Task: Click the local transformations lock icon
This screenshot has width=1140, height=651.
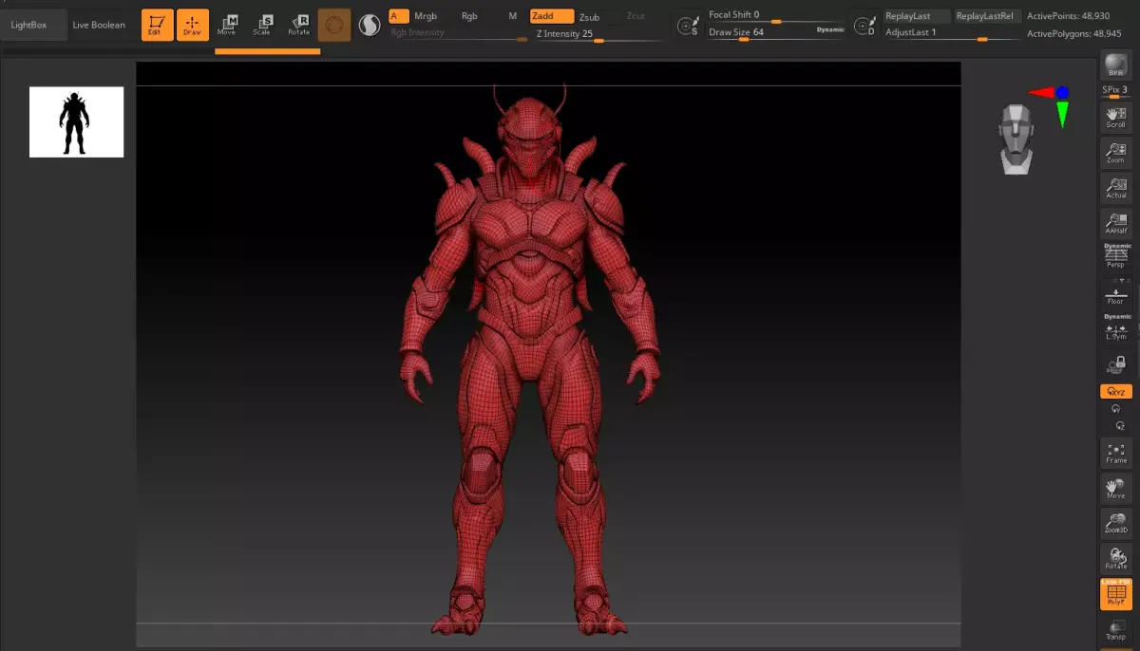Action: pos(1116,364)
